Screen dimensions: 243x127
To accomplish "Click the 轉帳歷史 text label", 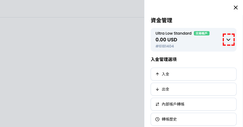I will coord(169,119).
